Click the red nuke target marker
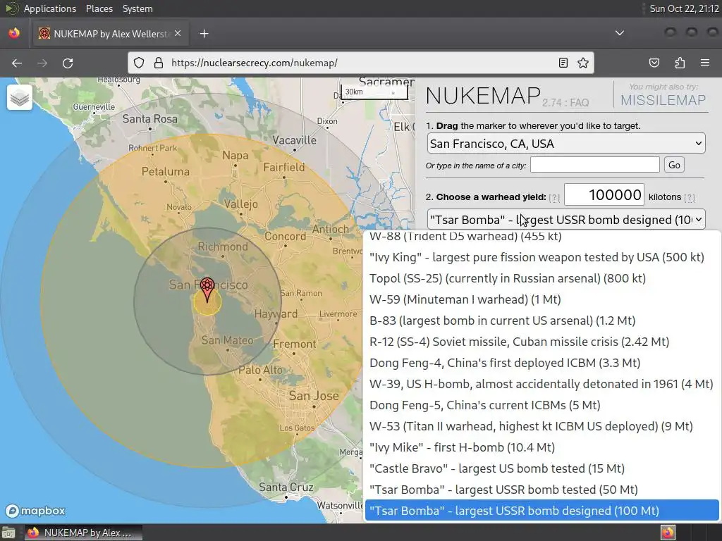This screenshot has width=722, height=541. pos(207,290)
